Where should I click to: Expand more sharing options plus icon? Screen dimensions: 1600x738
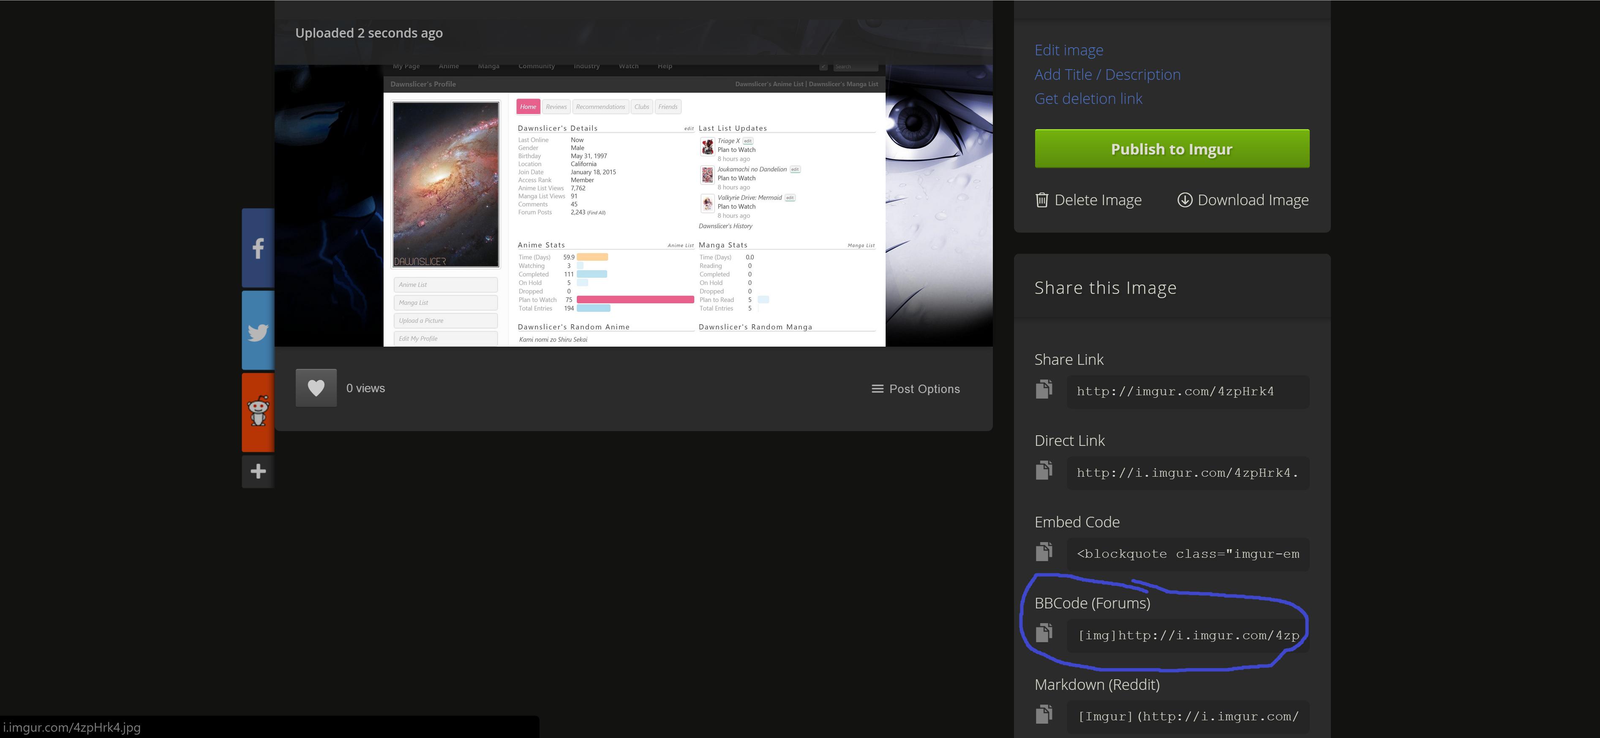click(x=258, y=471)
